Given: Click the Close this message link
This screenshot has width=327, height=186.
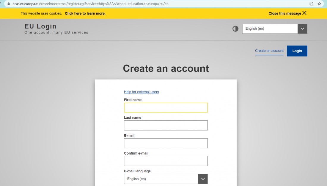Looking at the screenshot, I should pos(285,14).
